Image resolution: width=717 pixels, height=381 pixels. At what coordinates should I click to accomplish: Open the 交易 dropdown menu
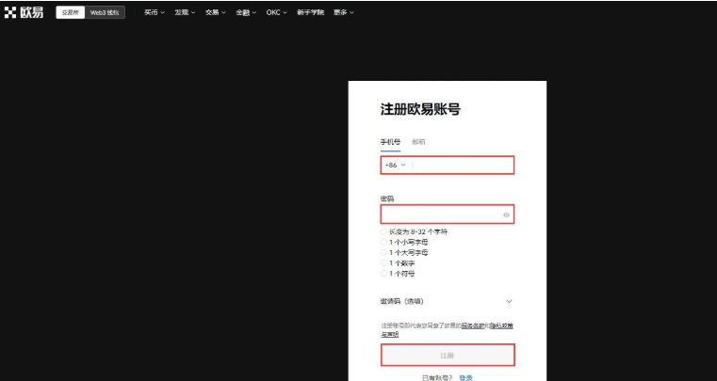tap(216, 13)
